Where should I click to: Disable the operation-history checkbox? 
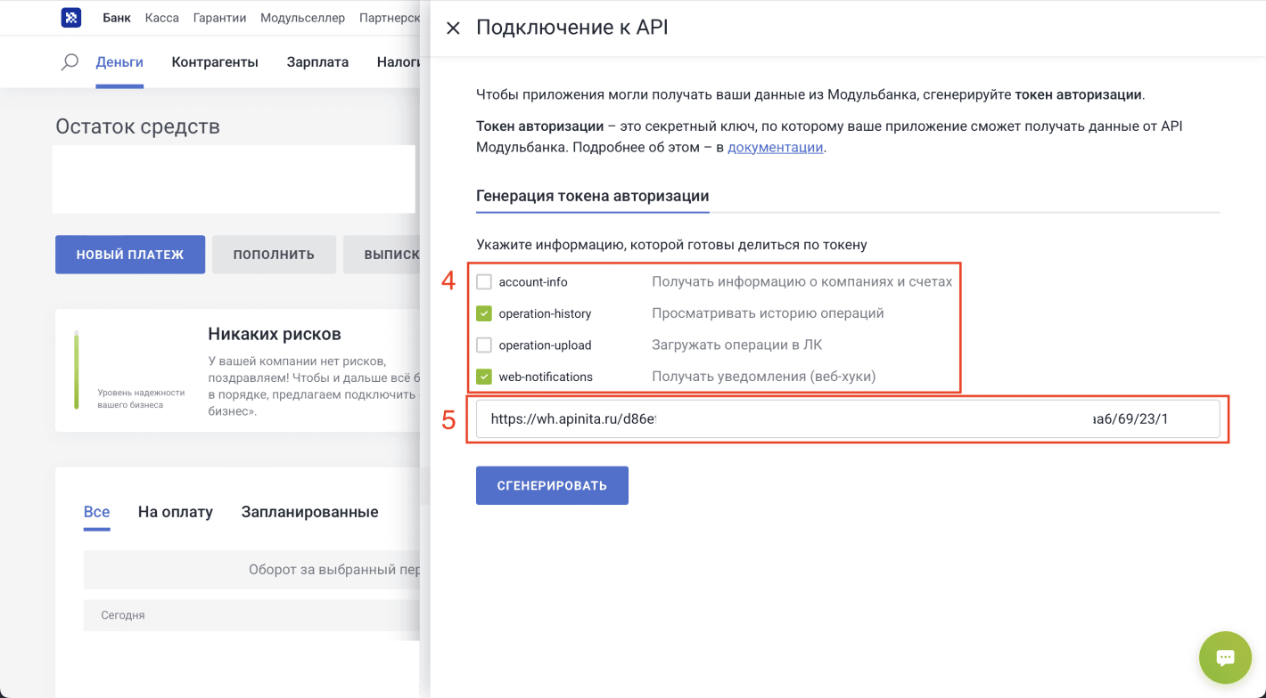(484, 312)
